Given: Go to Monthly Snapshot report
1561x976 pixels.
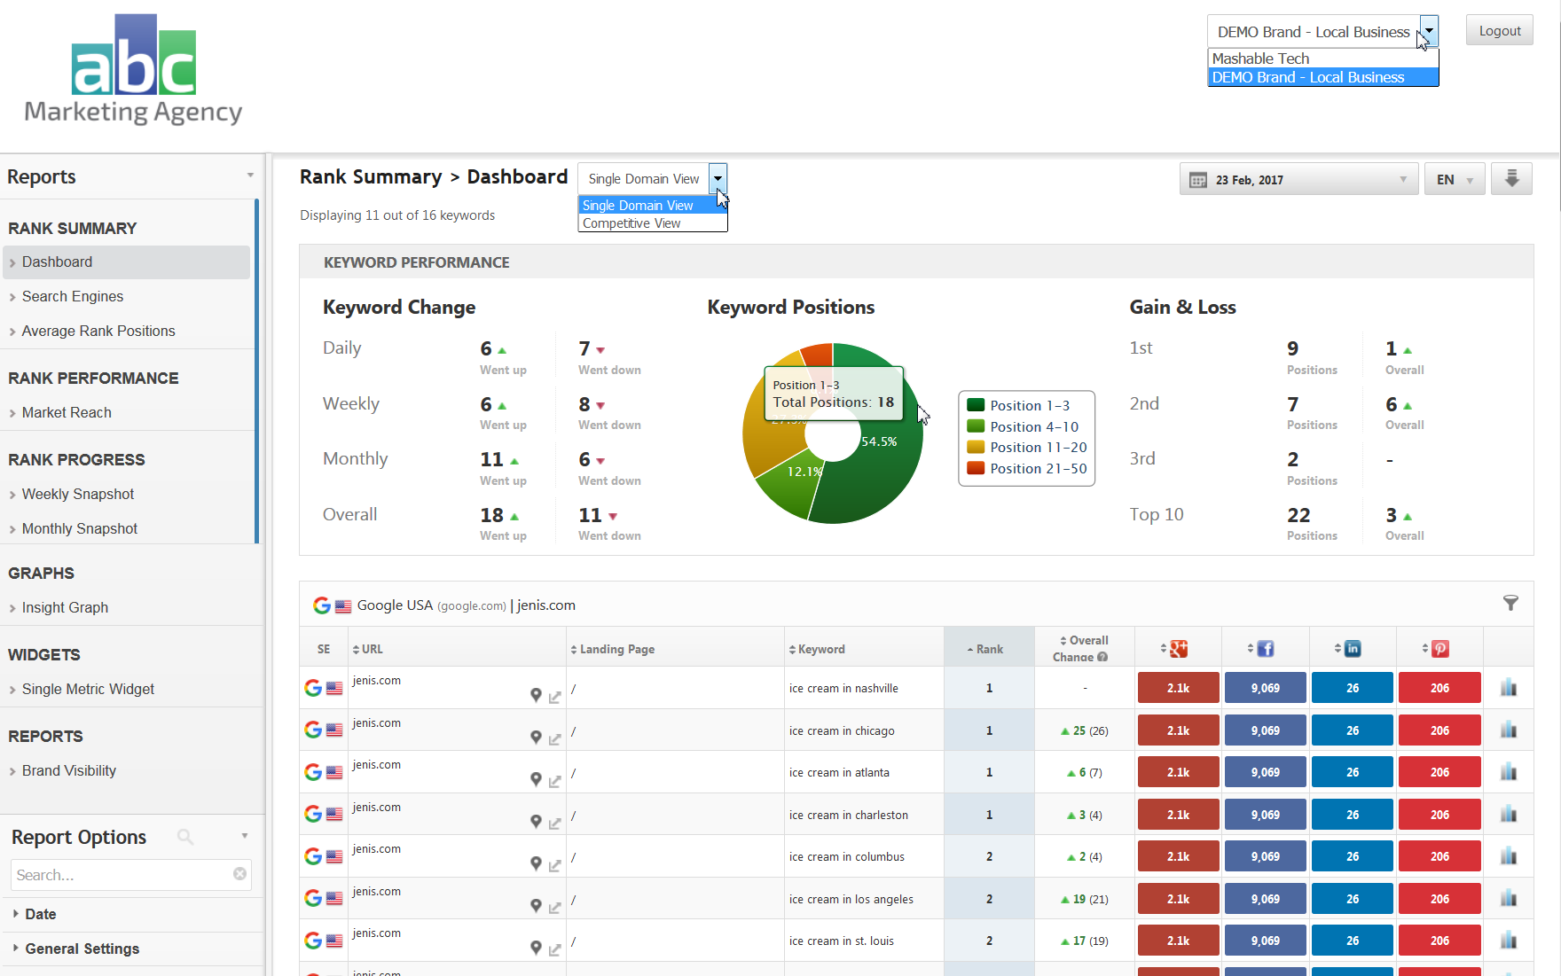Looking at the screenshot, I should pyautogui.click(x=80, y=528).
